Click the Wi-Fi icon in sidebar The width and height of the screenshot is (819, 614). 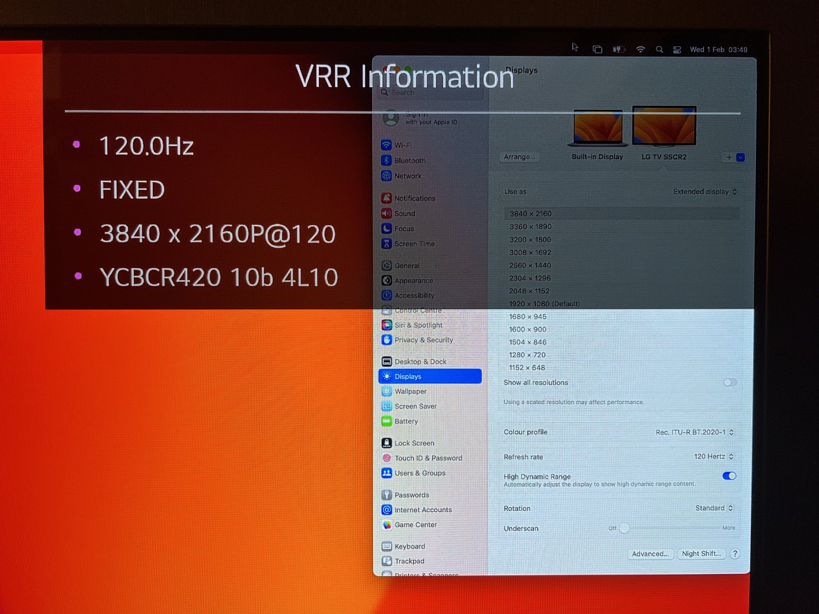(386, 145)
